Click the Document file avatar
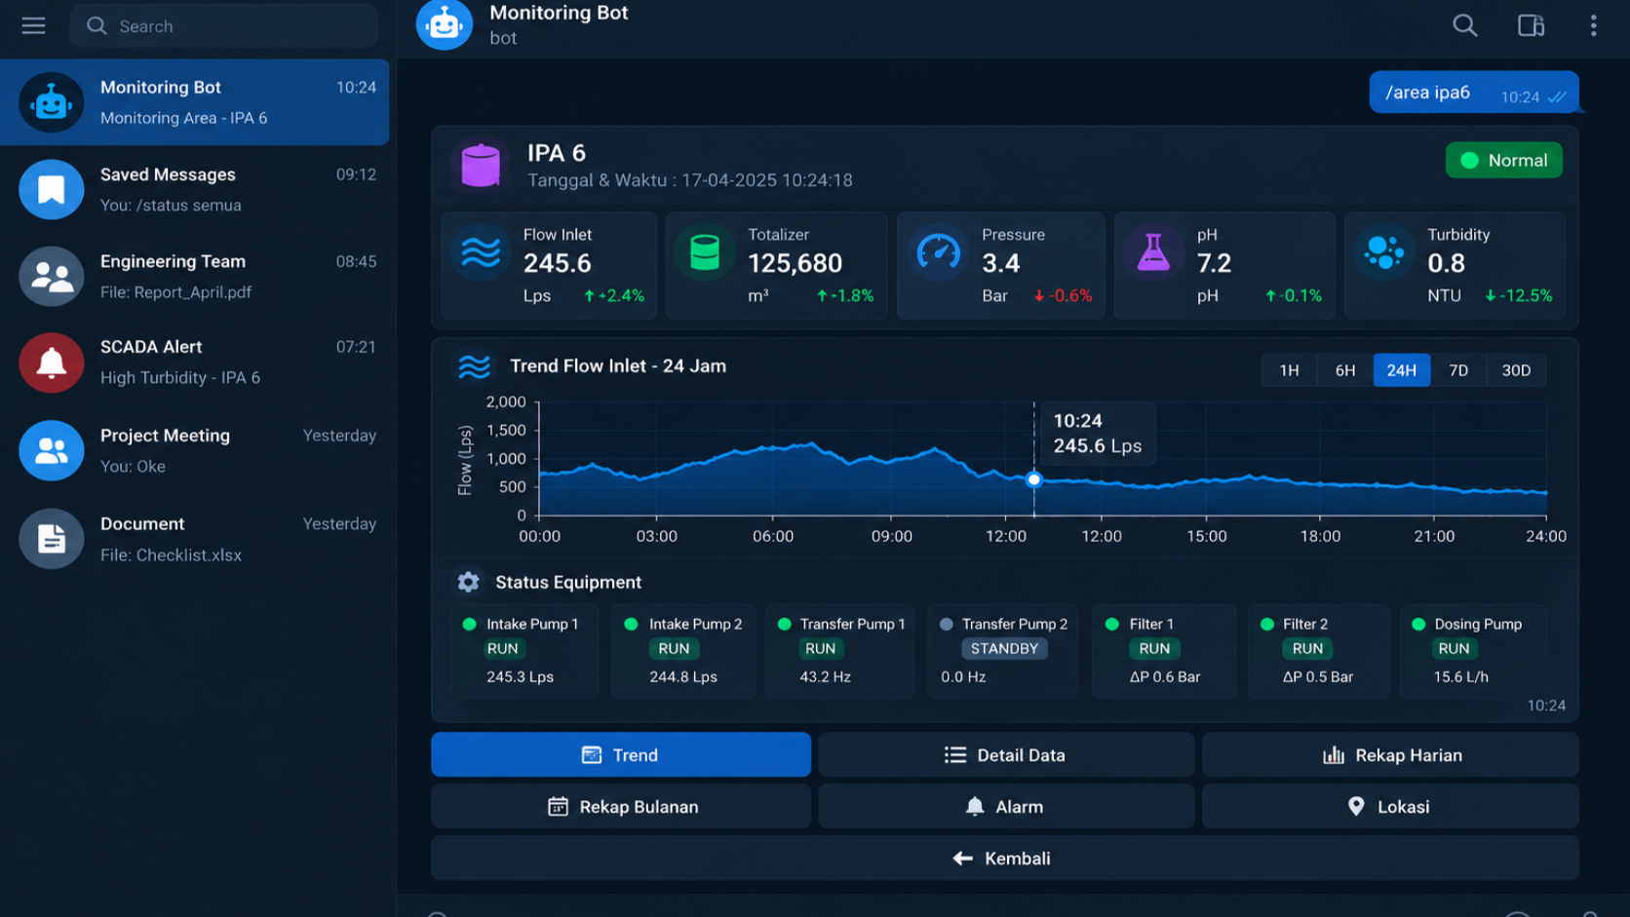Image resolution: width=1630 pixels, height=917 pixels. coord(51,539)
